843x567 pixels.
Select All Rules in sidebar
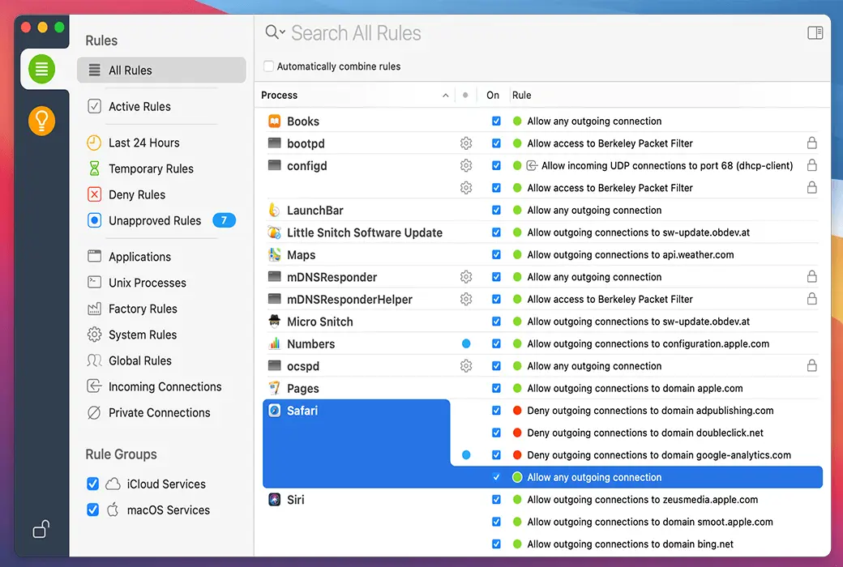(161, 70)
